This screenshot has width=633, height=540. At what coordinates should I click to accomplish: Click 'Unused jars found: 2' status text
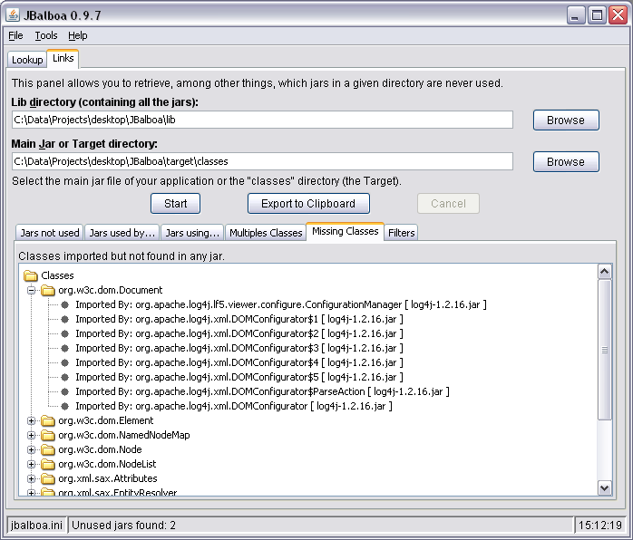pyautogui.click(x=123, y=526)
